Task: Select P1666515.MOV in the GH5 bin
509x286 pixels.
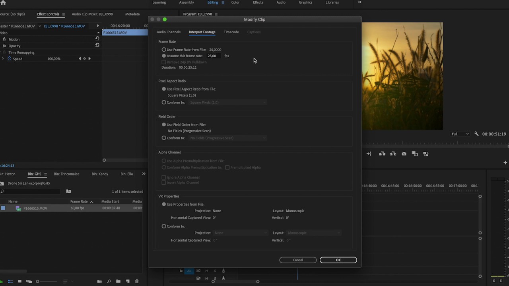Action: tap(35, 208)
